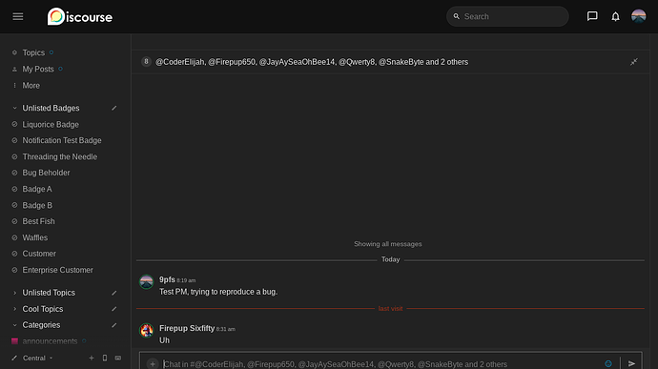The image size is (658, 369).
Task: Toggle mobile view icon in sidebar footer
Action: point(105,359)
